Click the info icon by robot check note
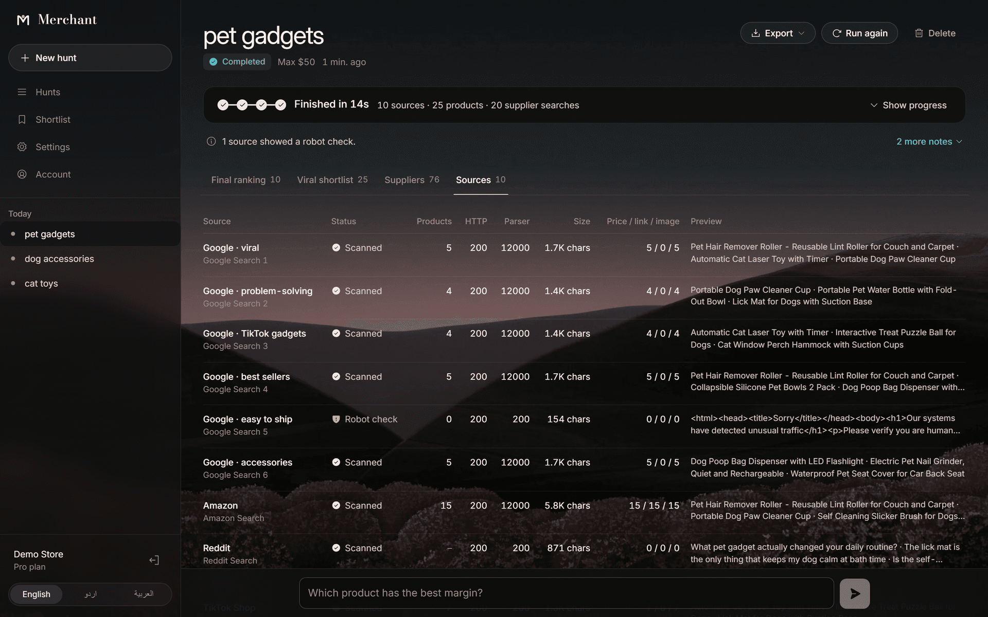The width and height of the screenshot is (988, 617). tap(211, 141)
